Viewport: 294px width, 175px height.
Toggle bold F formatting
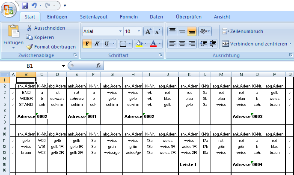click(x=87, y=44)
